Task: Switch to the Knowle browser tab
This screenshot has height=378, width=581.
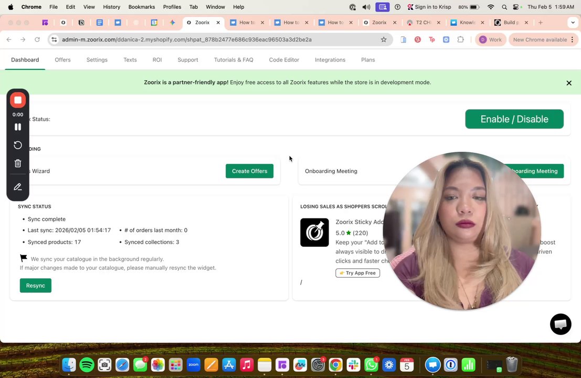Action: (x=467, y=23)
